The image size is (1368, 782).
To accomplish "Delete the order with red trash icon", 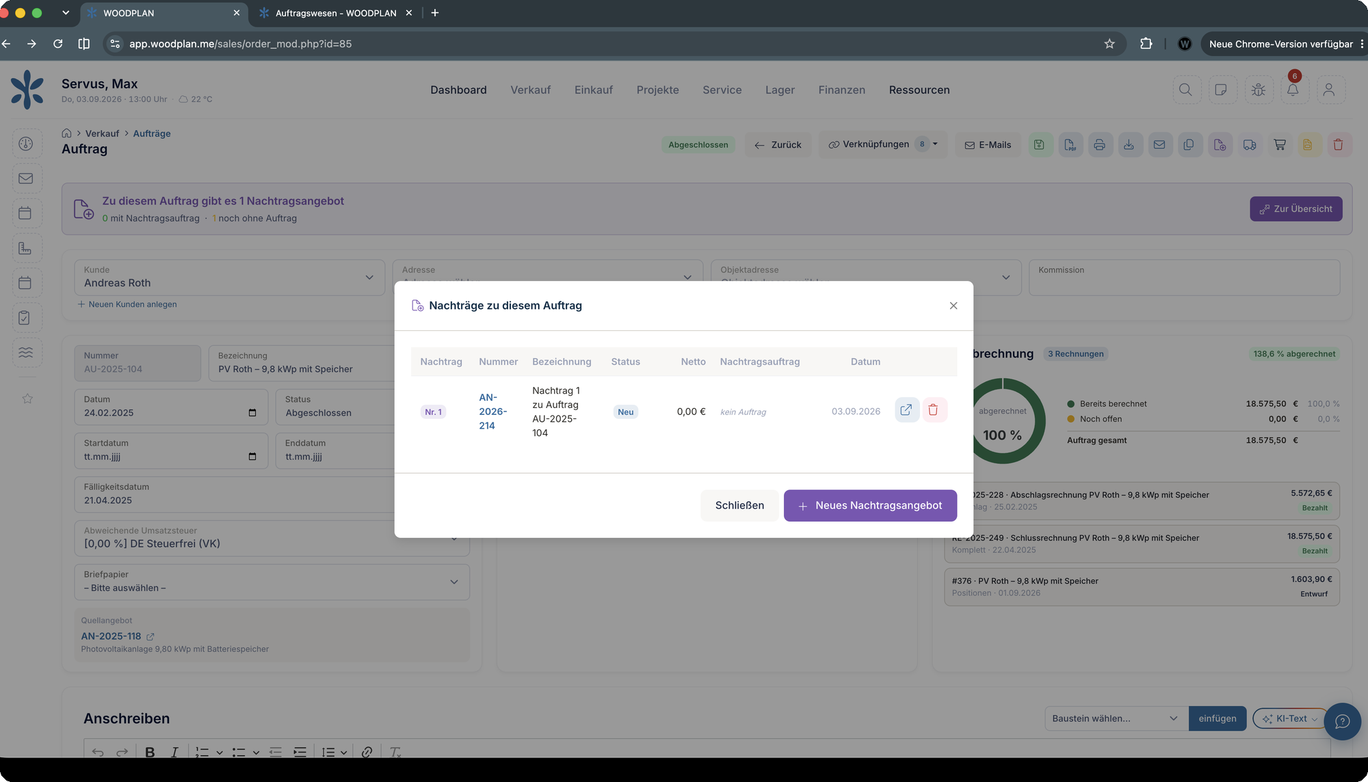I will 1339,144.
